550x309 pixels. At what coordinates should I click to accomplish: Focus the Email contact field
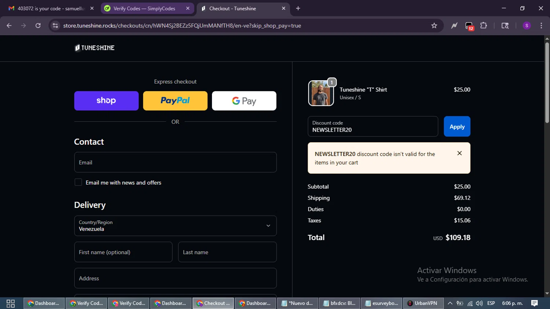[175, 162]
